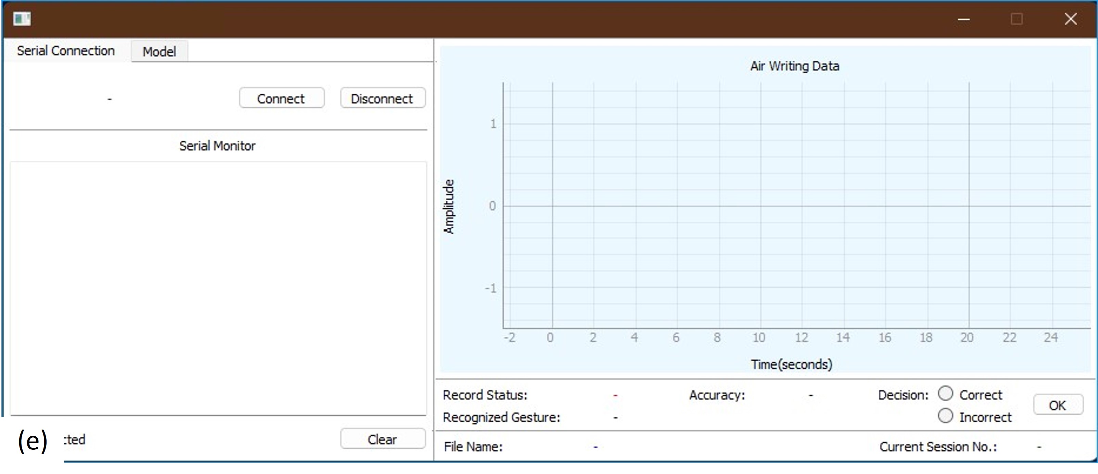Maximize the application window
Screen dimensions: 1098x474
click(1017, 19)
